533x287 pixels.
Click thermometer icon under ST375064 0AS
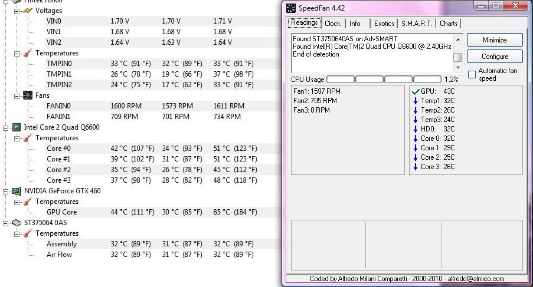[28, 233]
